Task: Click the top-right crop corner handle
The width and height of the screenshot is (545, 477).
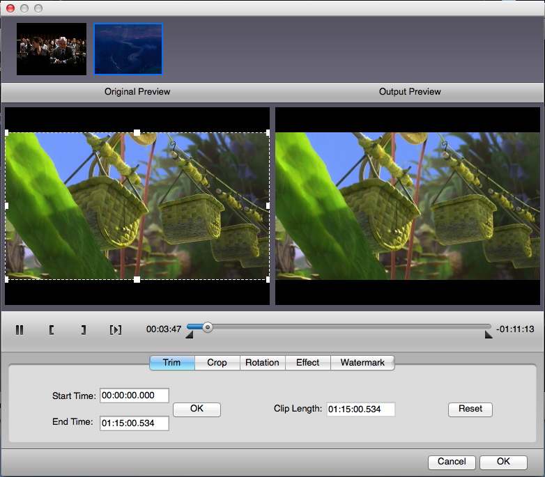Action: tap(268, 132)
